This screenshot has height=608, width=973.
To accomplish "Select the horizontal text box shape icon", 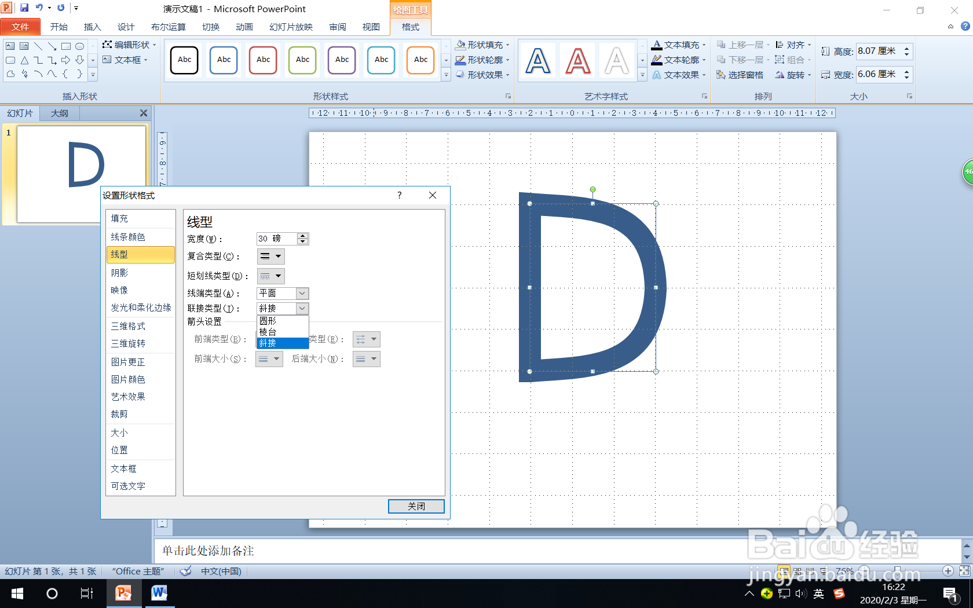I will click(x=10, y=46).
